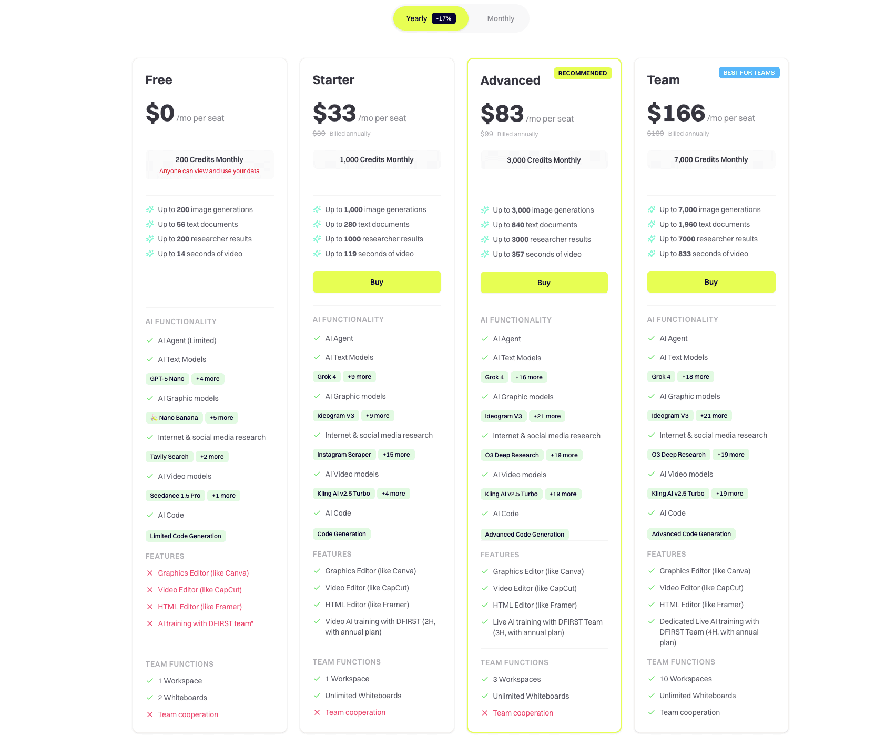This screenshot has width=895, height=745.
Task: Click the Nano Banana model chip
Action: (x=174, y=418)
